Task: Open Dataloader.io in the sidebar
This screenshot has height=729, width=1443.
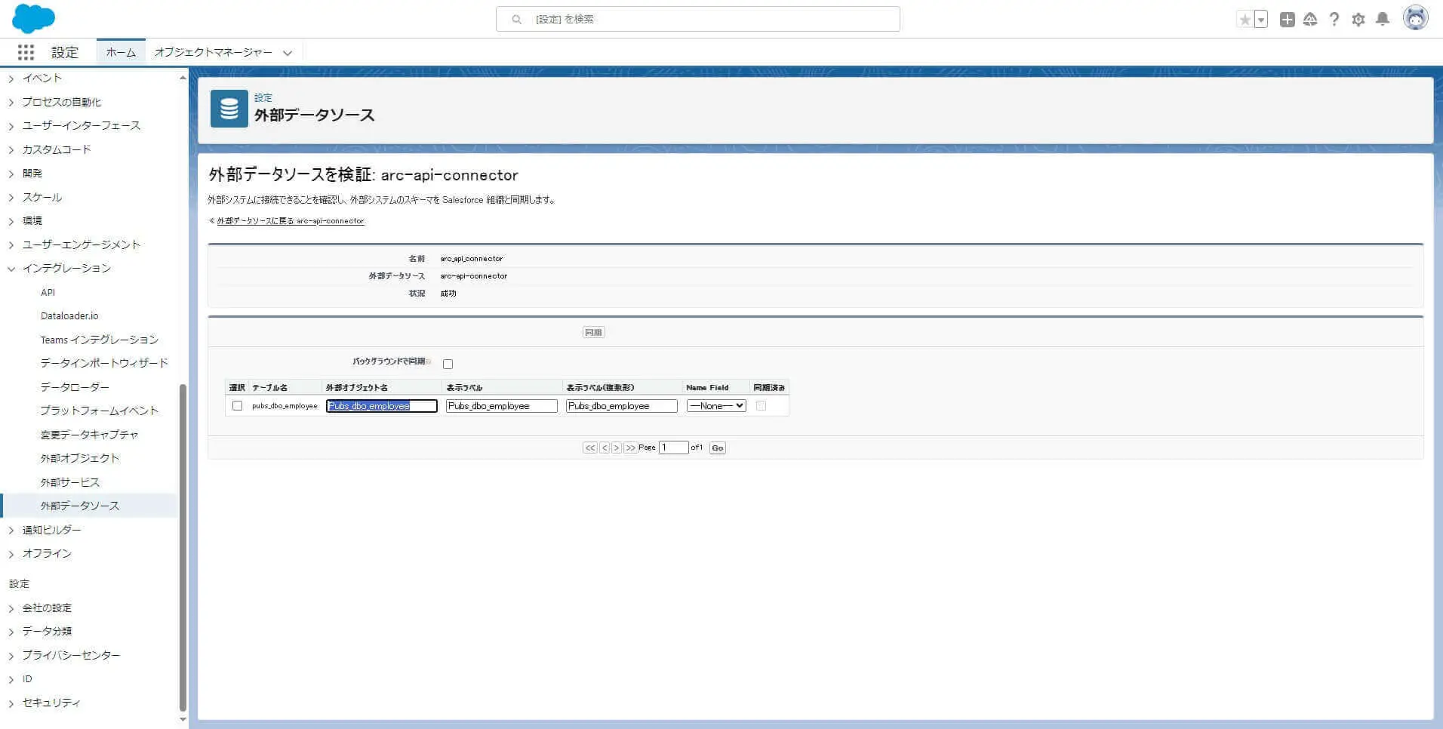Action: (x=69, y=315)
